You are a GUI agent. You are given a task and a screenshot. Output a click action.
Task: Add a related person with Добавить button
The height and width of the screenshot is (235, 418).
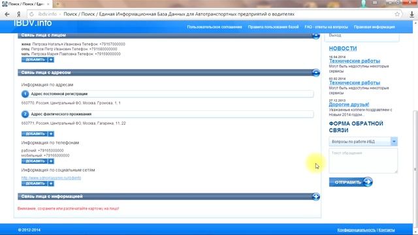pos(38,59)
